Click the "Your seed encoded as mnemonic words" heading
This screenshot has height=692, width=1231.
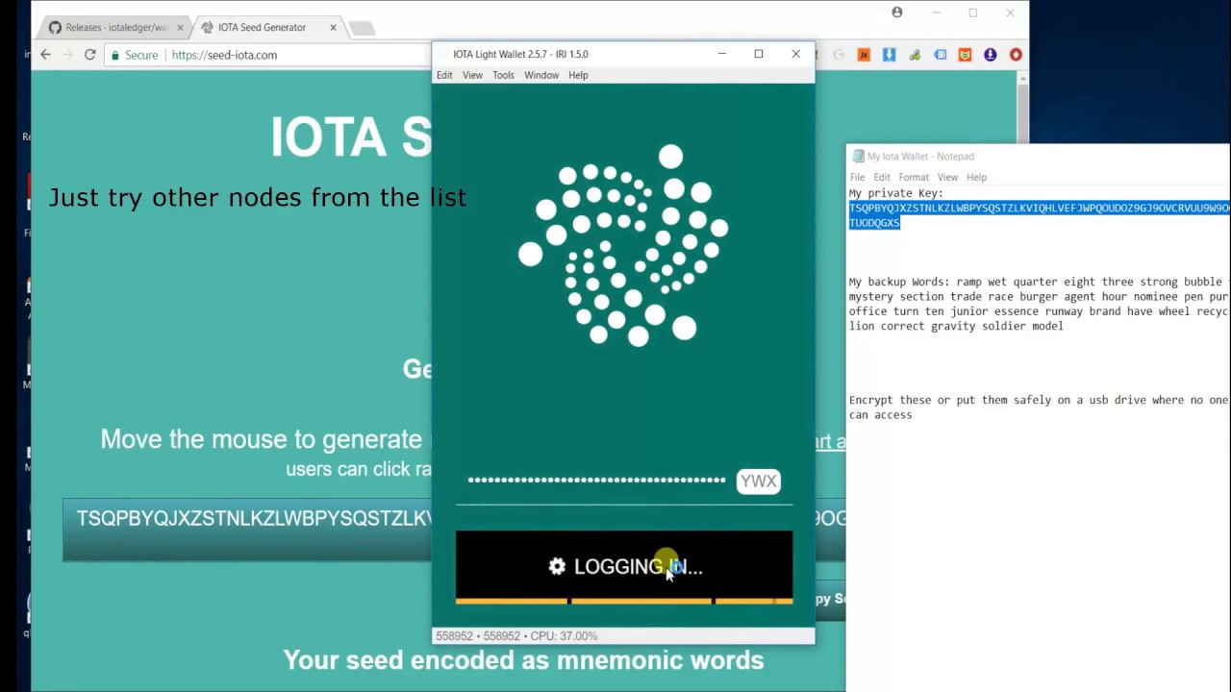(523, 660)
